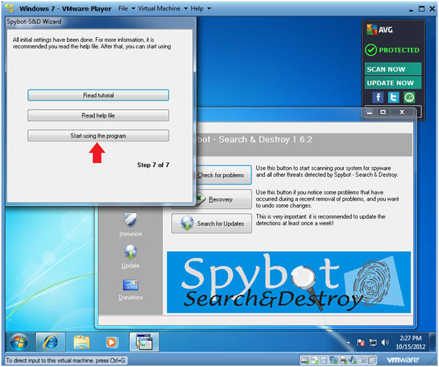
Task: Open Windows Explorer folder on taskbar
Action: [81, 342]
